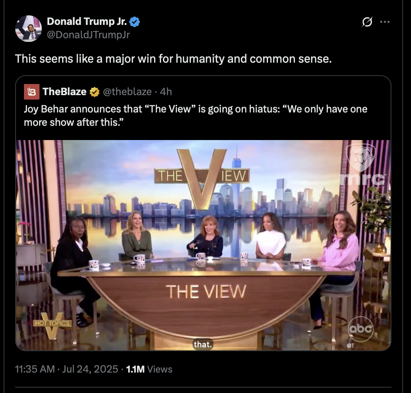Play The View video thumbnail
The width and height of the screenshot is (411, 393).
click(203, 245)
